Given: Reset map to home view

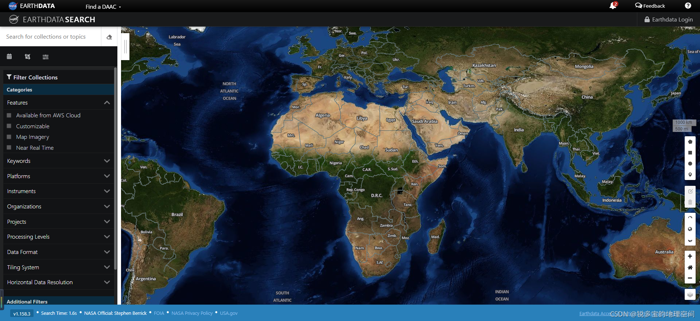Looking at the screenshot, I should point(690,267).
